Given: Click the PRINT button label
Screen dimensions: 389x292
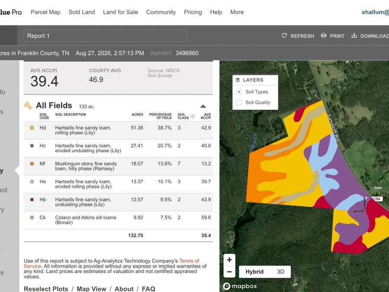Looking at the screenshot, I should (337, 36).
